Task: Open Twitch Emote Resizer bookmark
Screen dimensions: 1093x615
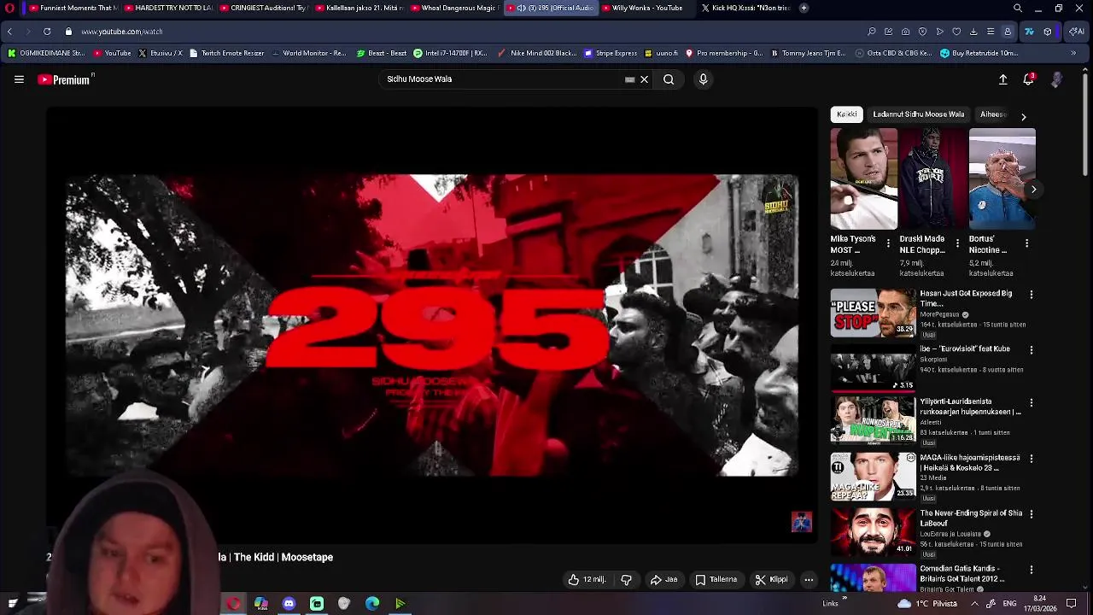Action: (x=226, y=53)
